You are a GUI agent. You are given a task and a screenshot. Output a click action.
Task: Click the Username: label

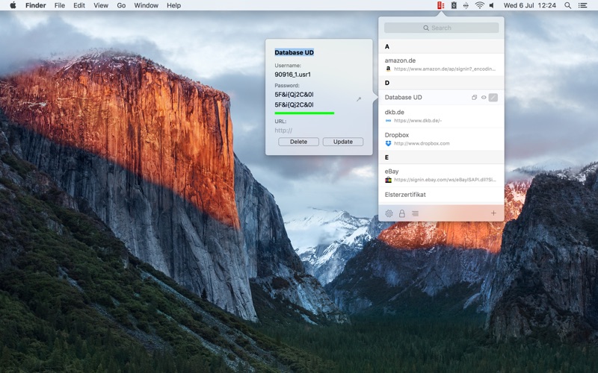[288, 66]
